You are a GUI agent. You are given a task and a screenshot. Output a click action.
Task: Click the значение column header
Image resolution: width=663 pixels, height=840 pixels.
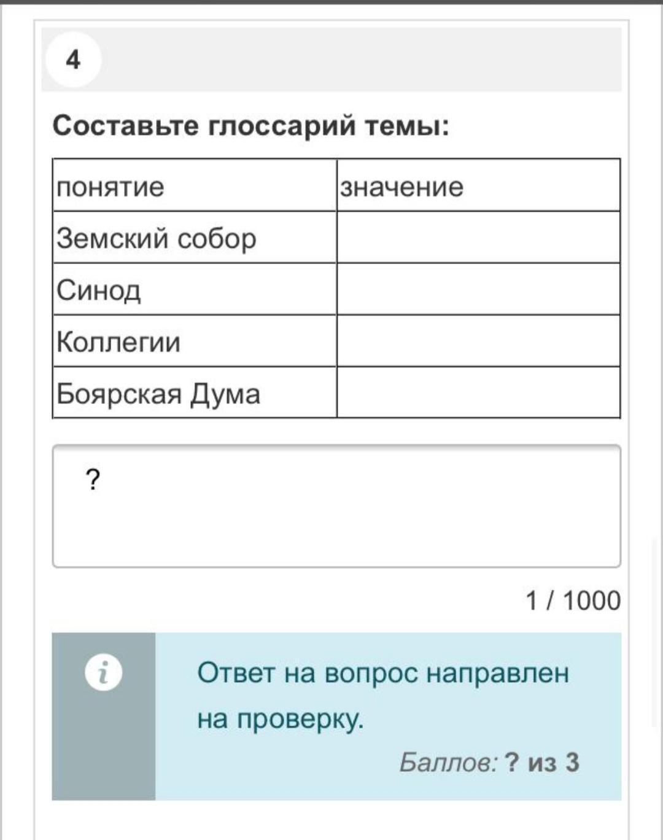pos(478,186)
